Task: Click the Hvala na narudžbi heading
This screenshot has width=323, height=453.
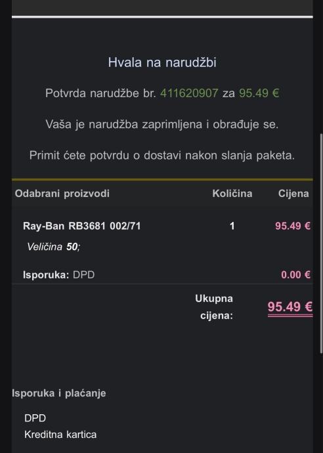Action: click(162, 62)
